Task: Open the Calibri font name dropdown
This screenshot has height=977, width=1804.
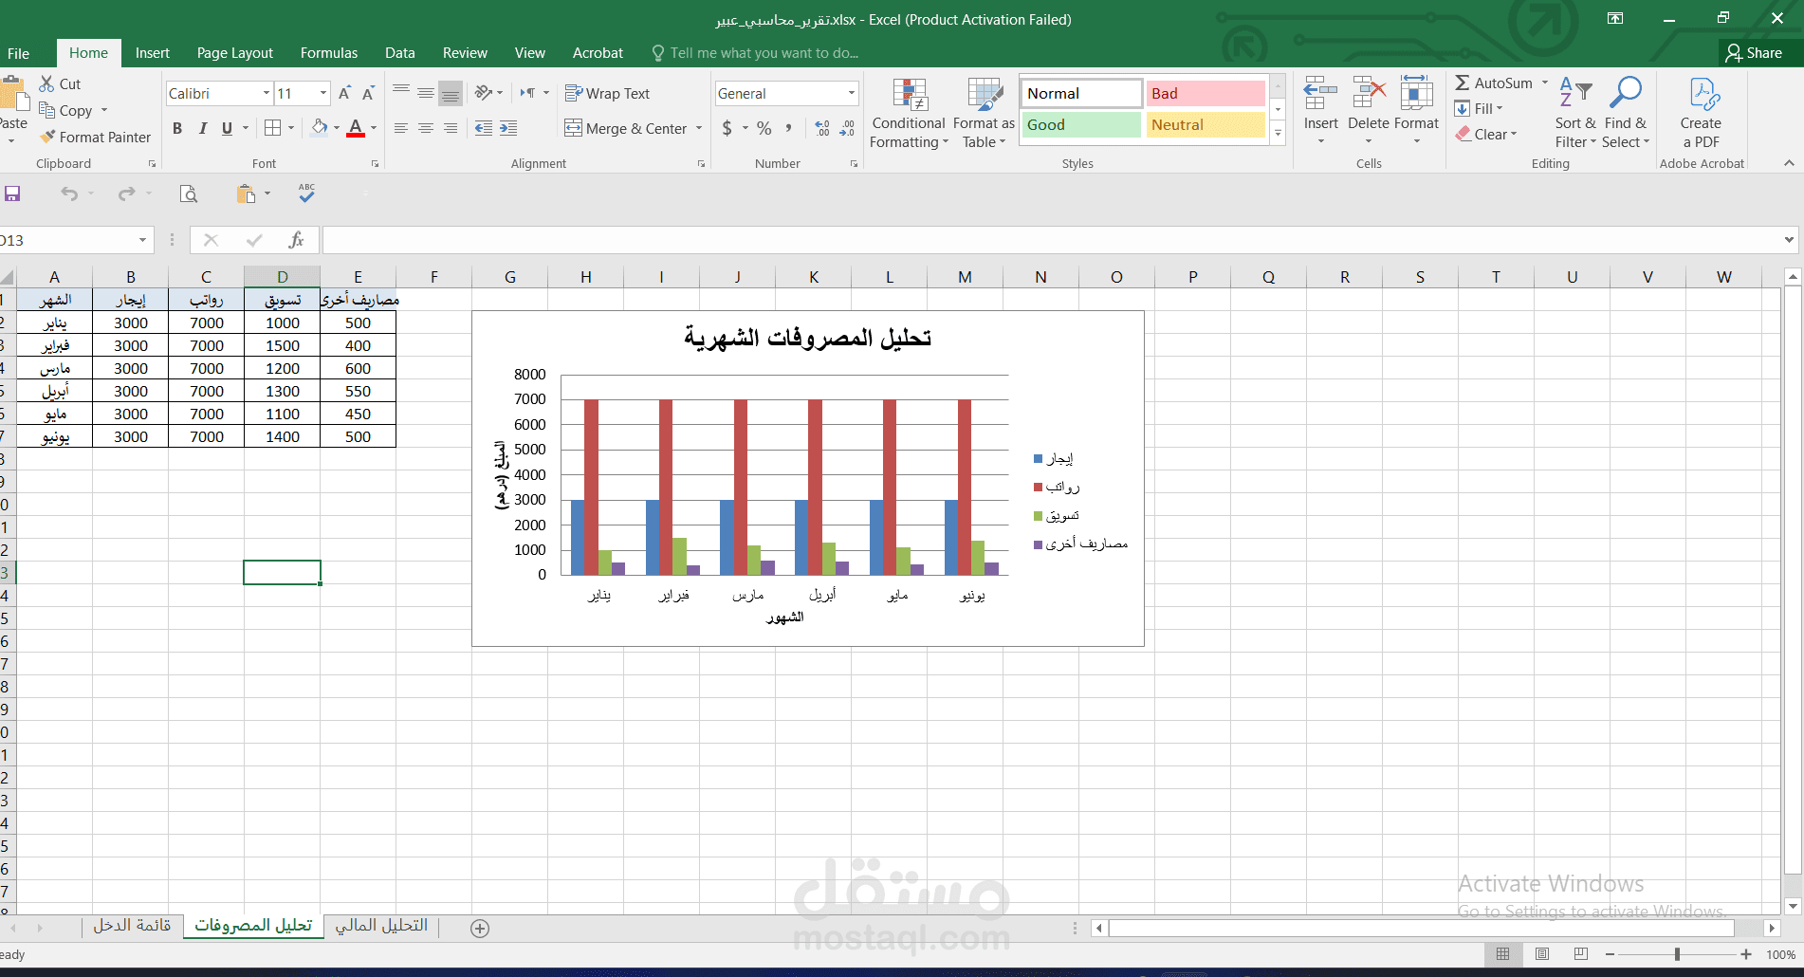Action: [267, 93]
